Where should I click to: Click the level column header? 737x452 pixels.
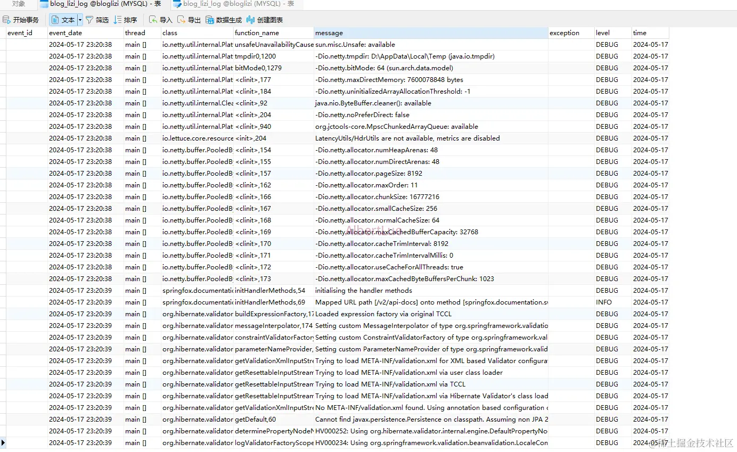coord(613,33)
